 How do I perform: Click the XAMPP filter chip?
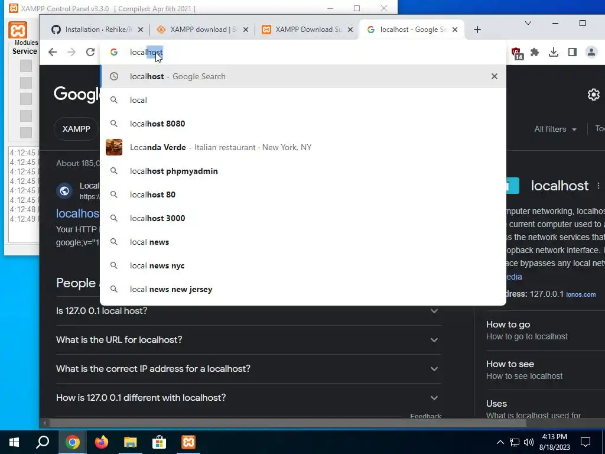pyautogui.click(x=76, y=129)
